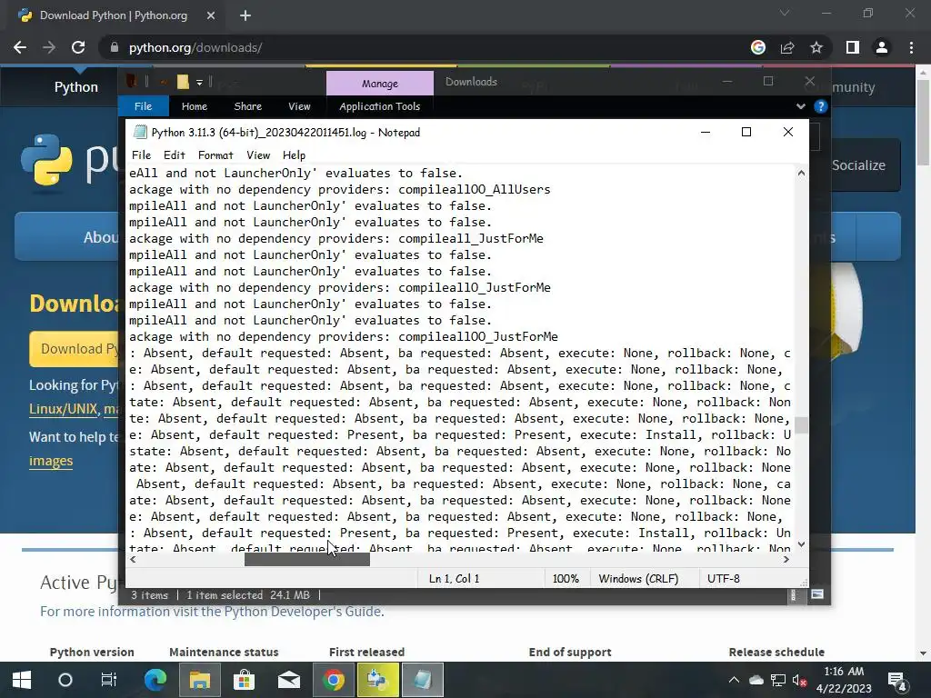Image resolution: width=931 pixels, height=698 pixels.
Task: Open the Chrome profile avatar
Action: (882, 47)
